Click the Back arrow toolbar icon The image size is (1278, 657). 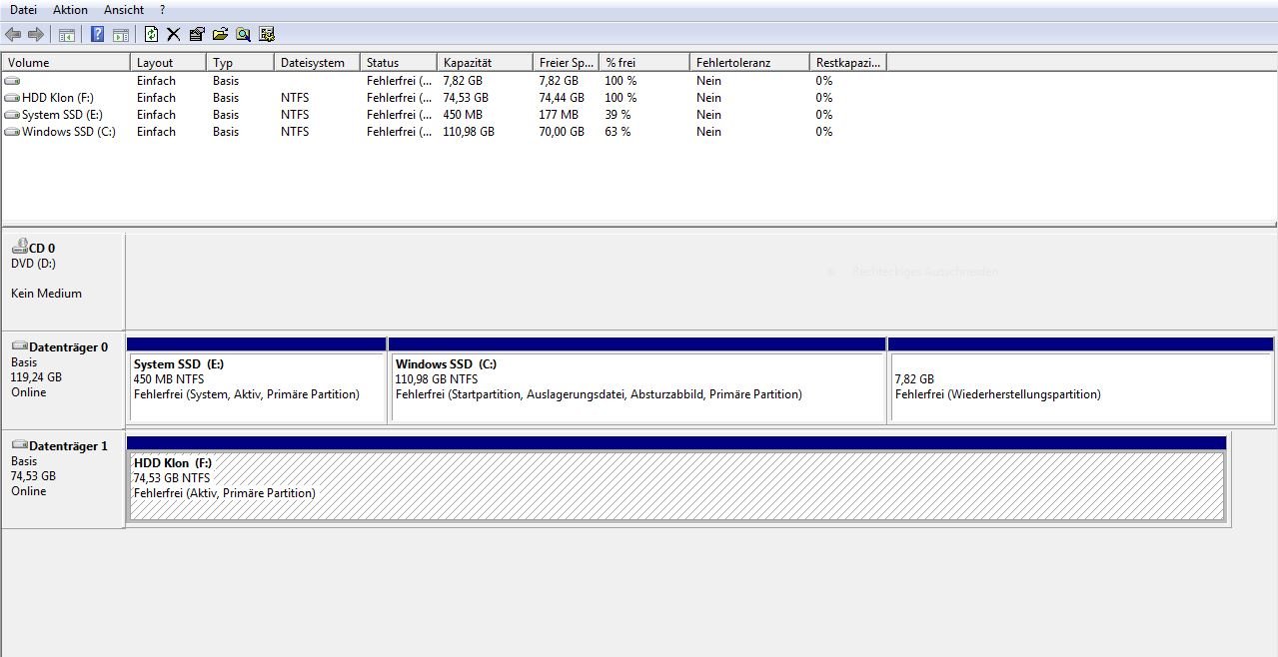click(13, 35)
